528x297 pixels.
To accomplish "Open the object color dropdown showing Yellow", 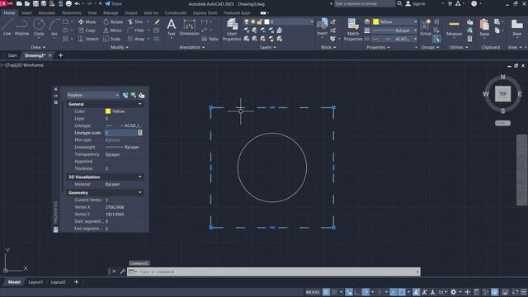I will pos(395,22).
